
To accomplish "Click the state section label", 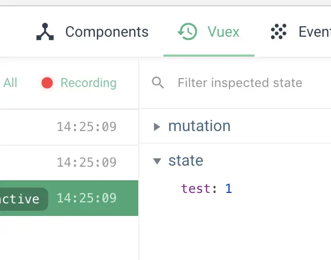I will pos(185,161).
